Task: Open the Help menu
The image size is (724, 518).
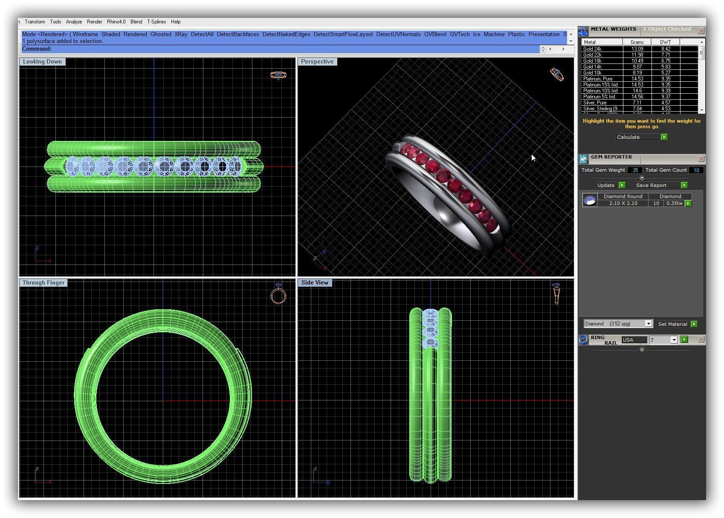Action: click(176, 22)
